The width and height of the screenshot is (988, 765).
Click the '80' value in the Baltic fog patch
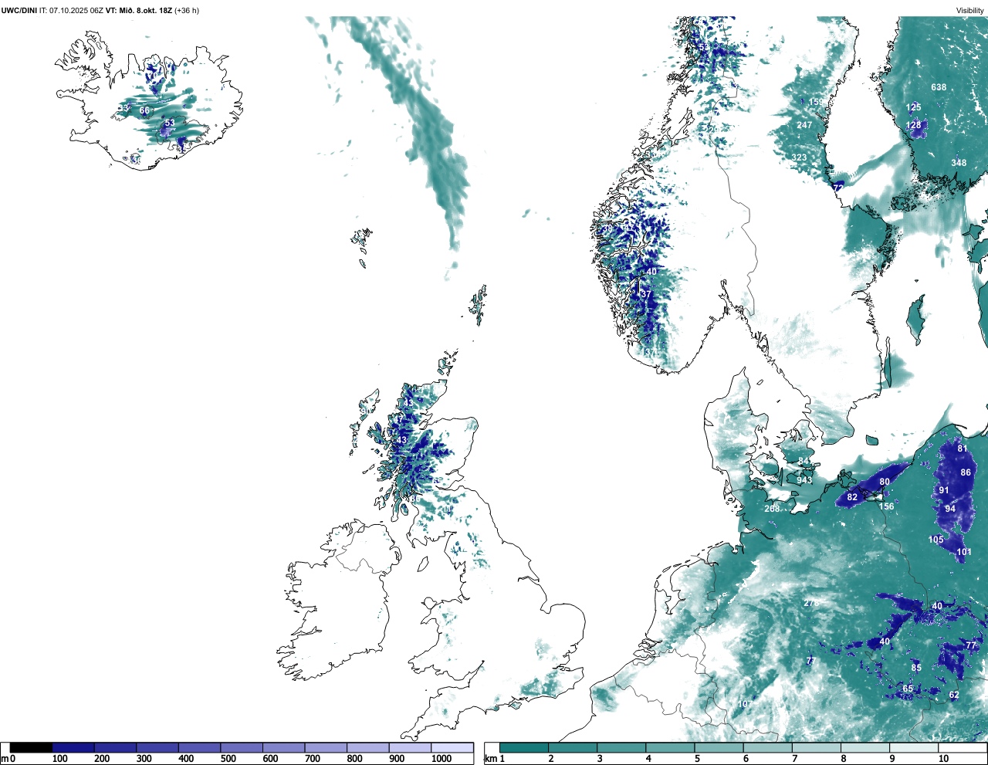(885, 482)
